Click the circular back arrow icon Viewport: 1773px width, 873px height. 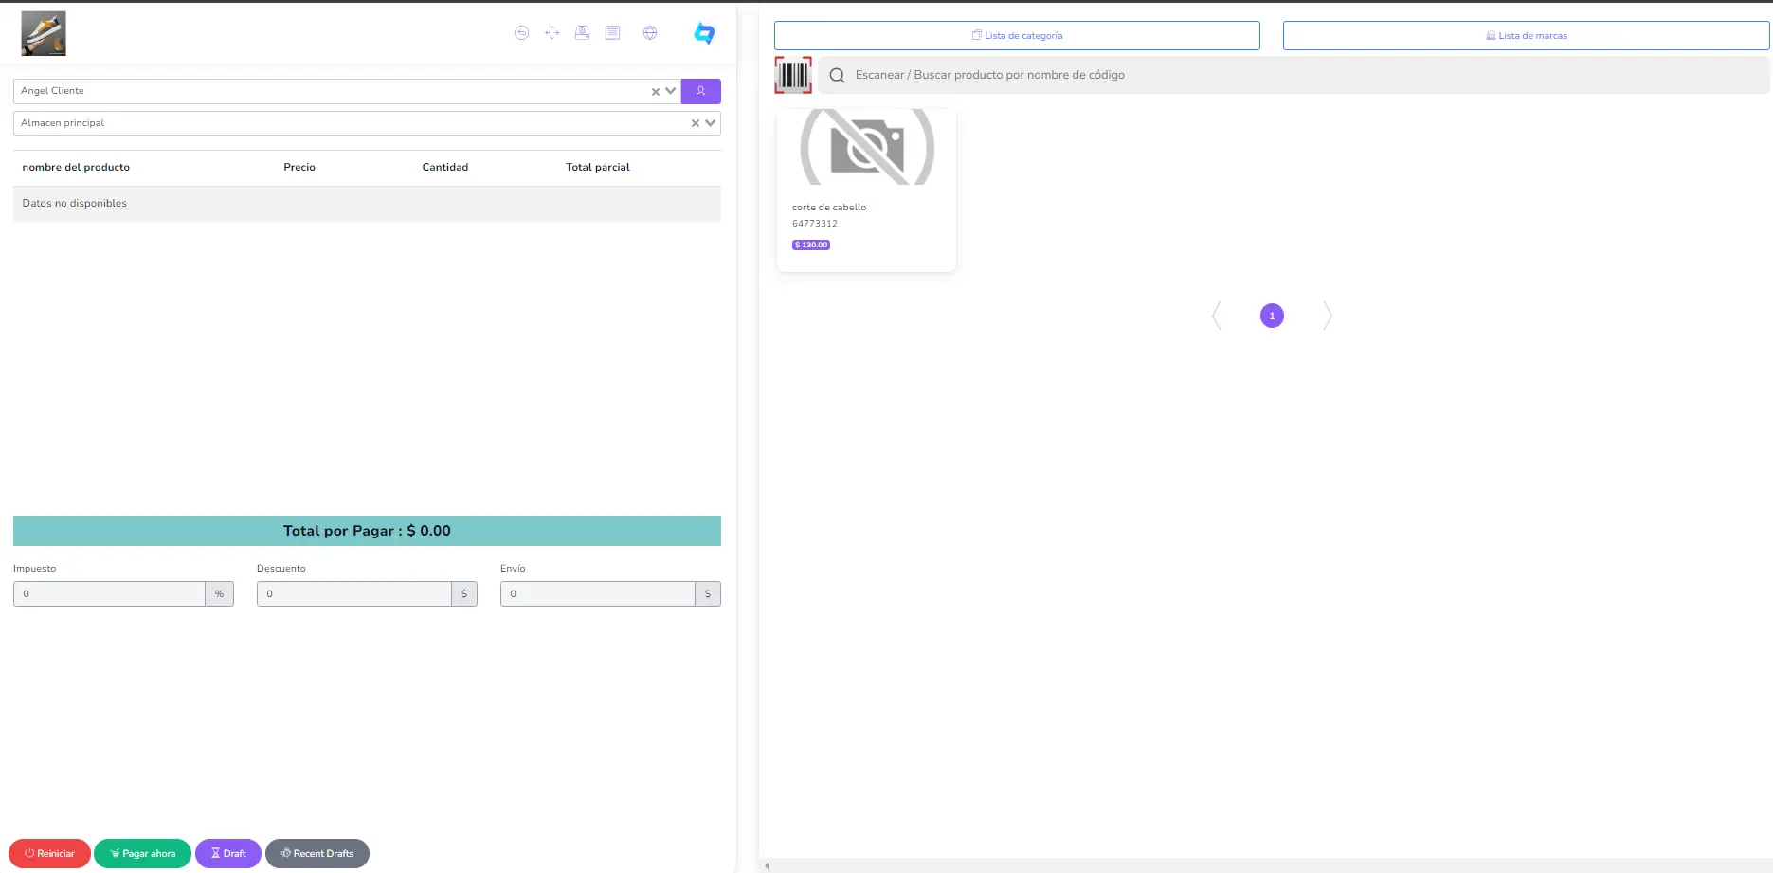(x=521, y=33)
